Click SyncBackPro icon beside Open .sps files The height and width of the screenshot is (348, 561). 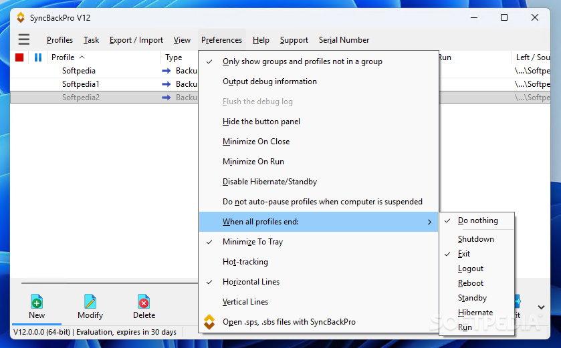coord(209,321)
